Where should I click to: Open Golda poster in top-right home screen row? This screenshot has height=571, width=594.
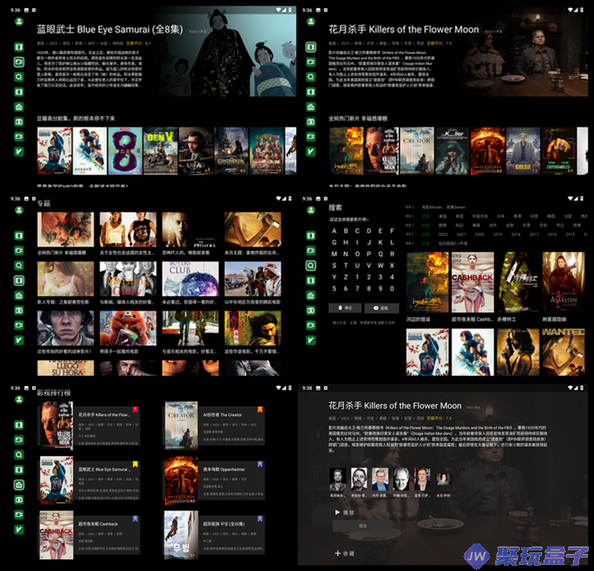click(x=523, y=151)
